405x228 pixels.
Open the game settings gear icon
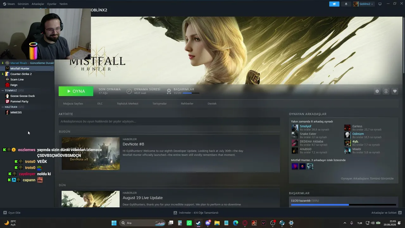click(377, 91)
